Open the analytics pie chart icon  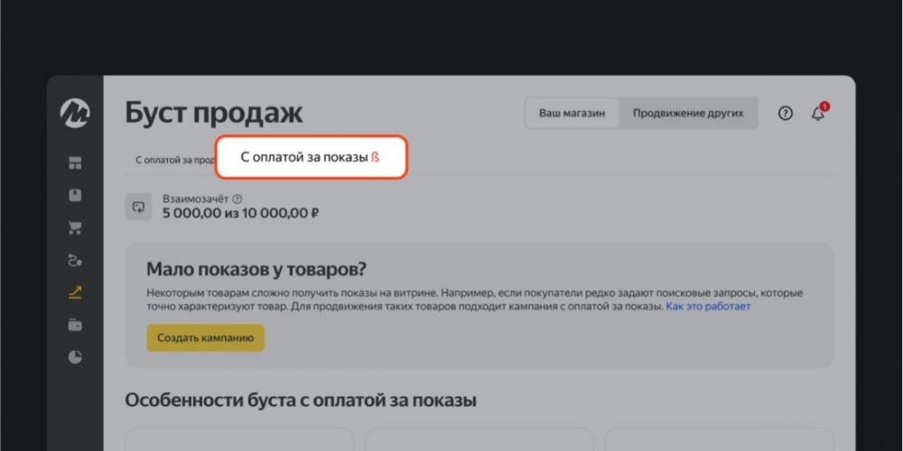[x=75, y=356]
